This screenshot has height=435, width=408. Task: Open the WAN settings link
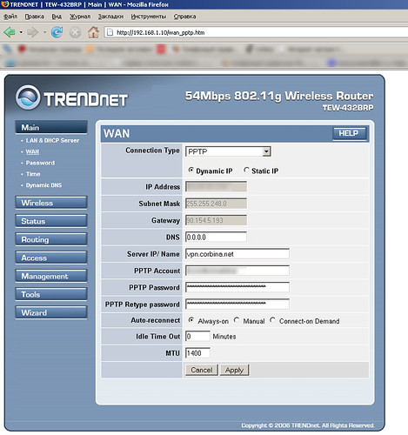point(32,151)
